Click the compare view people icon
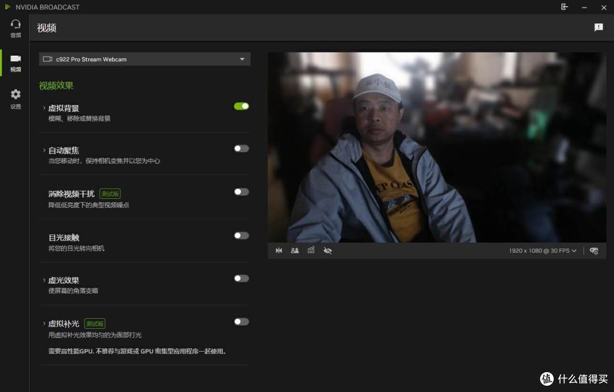This screenshot has width=614, height=392. pyautogui.click(x=295, y=251)
